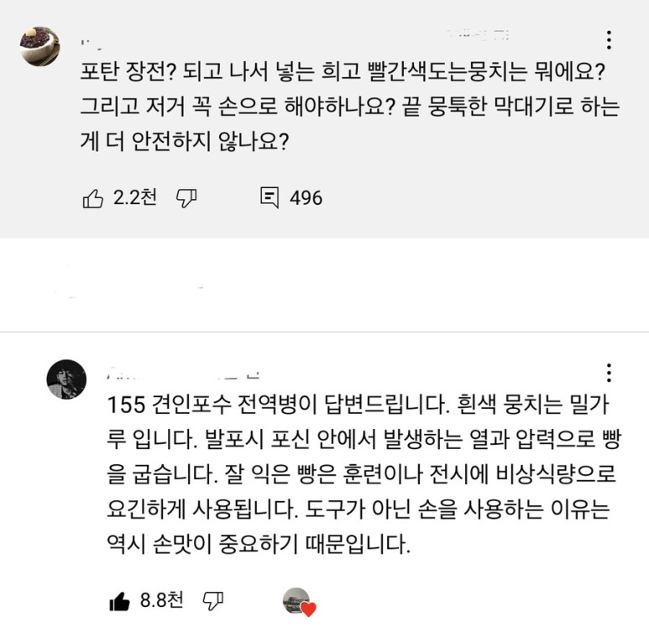649x643 pixels.
Task: Open the 155 견인포수 commenter's avatar
Action: pyautogui.click(x=66, y=379)
